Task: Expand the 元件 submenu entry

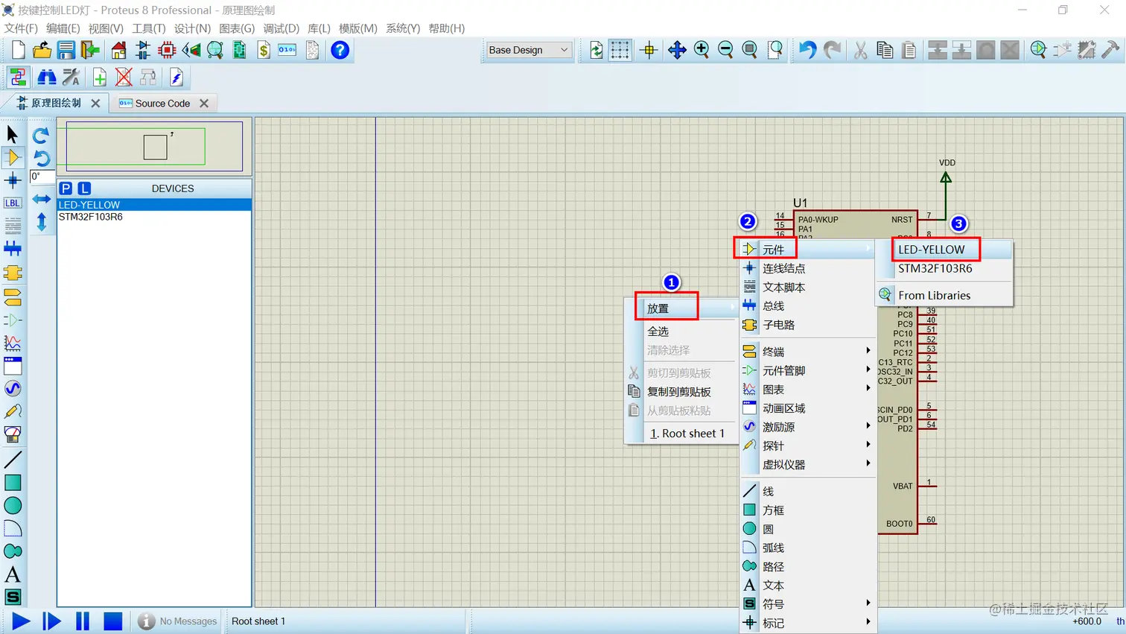Action: pyautogui.click(x=808, y=250)
